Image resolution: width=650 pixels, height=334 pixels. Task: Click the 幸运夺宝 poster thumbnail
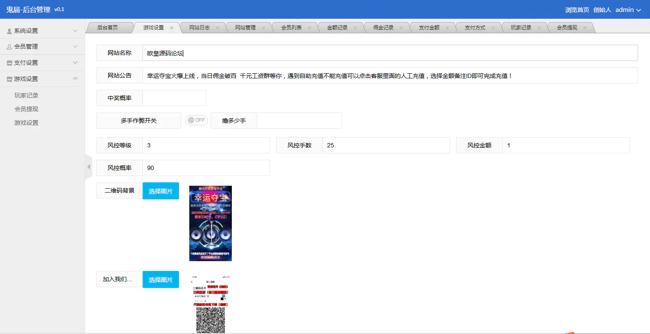211,223
